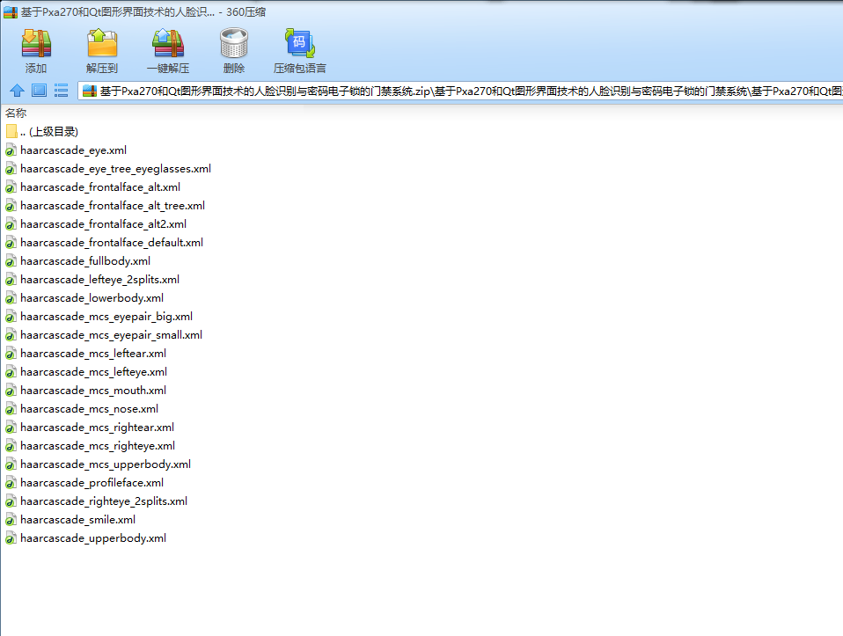This screenshot has width=843, height=636.
Task: Click the file icon beside haarcascade_fullbody.xml
Action: pyautogui.click(x=11, y=261)
